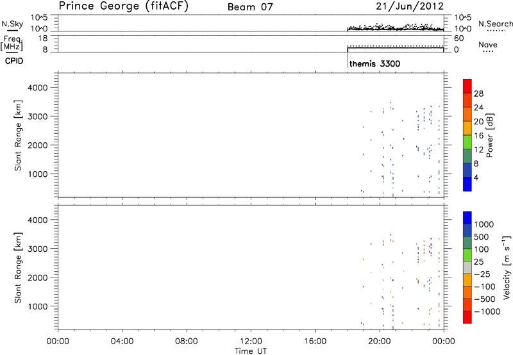
Task: Click the 'Freq. [MHz]' axis label
Action: (x=12, y=43)
